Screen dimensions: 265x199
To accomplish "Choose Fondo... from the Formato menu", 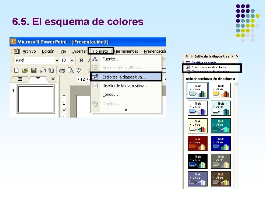I will 126,94.
